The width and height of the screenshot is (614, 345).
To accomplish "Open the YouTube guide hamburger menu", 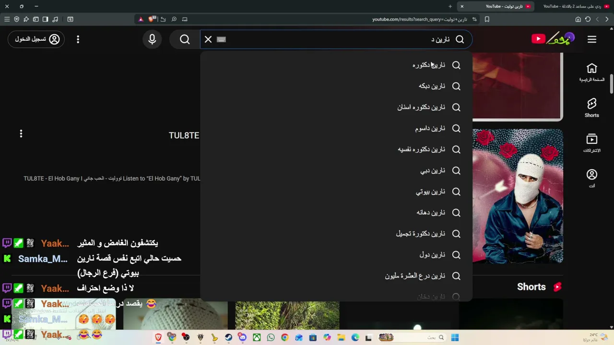I will pyautogui.click(x=592, y=39).
